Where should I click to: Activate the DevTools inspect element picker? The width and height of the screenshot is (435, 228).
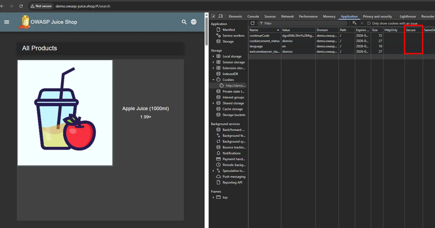[x=213, y=16]
